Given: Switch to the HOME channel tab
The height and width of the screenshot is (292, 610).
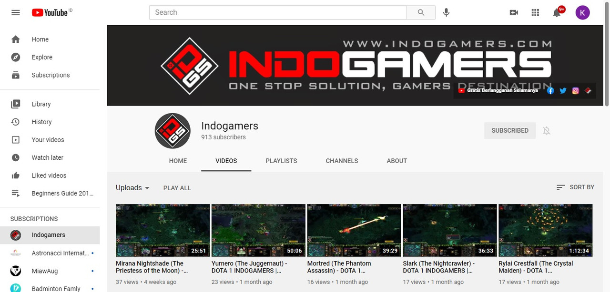Looking at the screenshot, I should (x=178, y=161).
